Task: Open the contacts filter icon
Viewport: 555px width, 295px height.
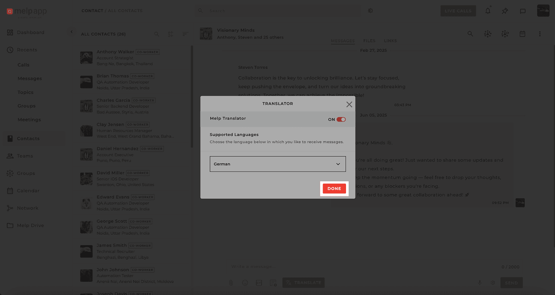Action: tap(171, 34)
